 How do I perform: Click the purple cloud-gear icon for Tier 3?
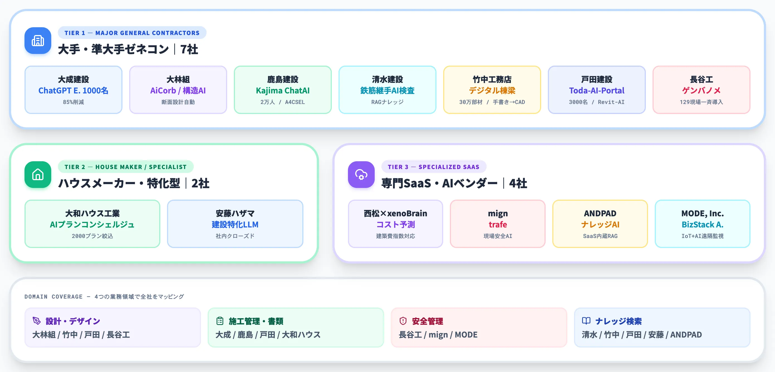(x=361, y=175)
